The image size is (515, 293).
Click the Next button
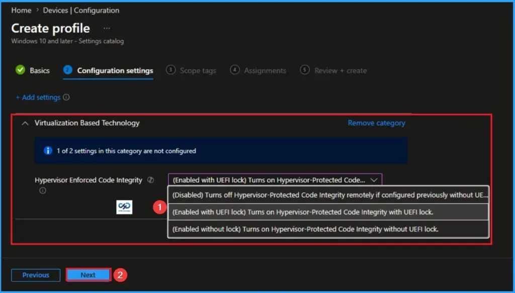[88, 275]
